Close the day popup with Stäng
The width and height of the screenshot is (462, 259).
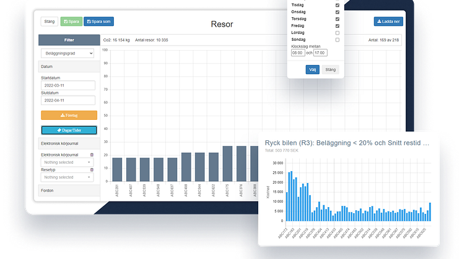click(x=330, y=70)
